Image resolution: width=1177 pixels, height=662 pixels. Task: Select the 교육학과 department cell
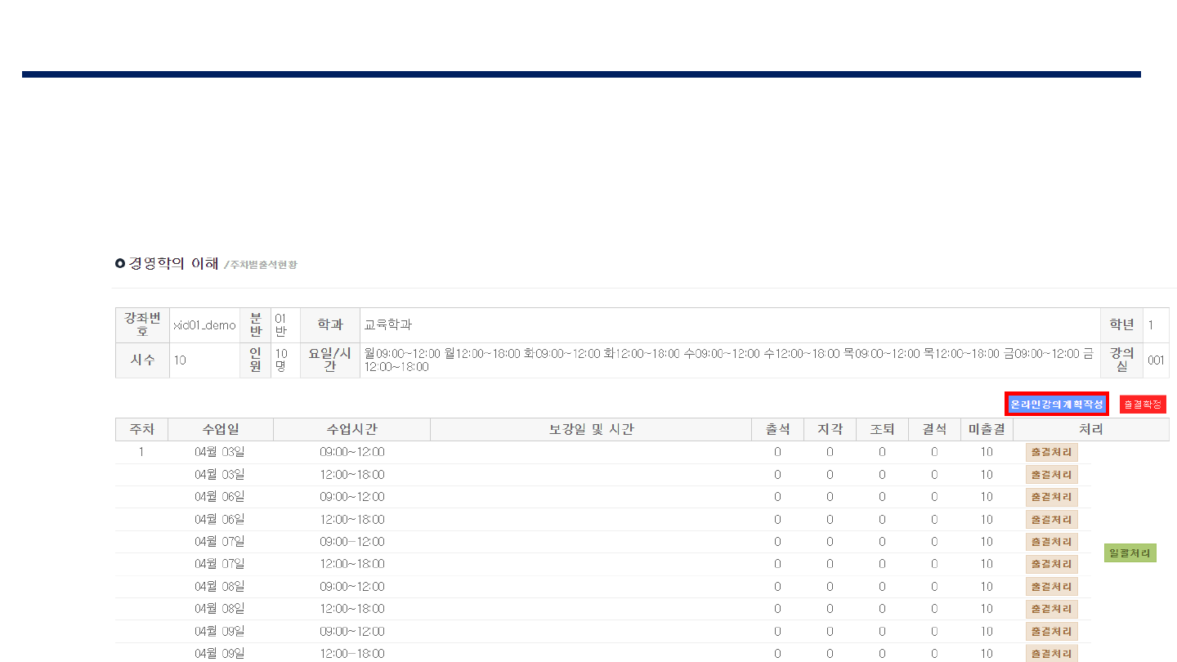pyautogui.click(x=388, y=325)
